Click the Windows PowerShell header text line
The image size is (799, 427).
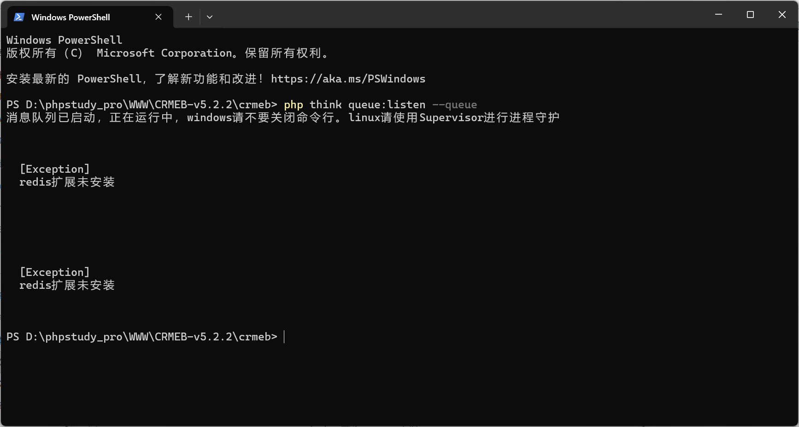pyautogui.click(x=64, y=40)
